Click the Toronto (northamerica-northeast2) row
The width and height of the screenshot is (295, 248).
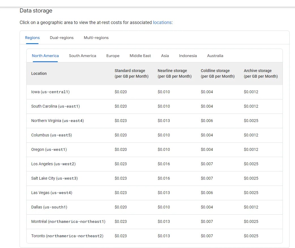67,236
